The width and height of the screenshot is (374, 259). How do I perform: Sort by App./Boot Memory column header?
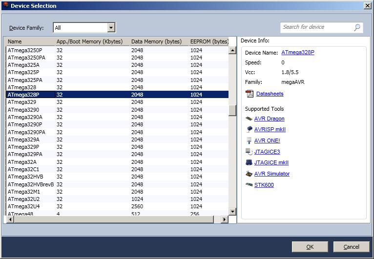[92, 41]
